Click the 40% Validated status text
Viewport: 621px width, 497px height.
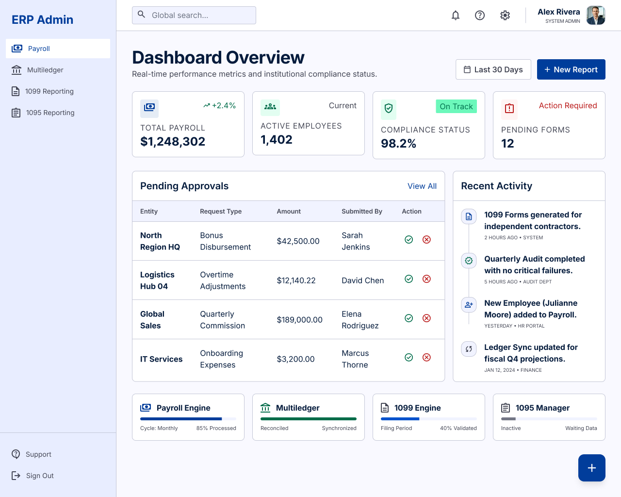[458, 428]
